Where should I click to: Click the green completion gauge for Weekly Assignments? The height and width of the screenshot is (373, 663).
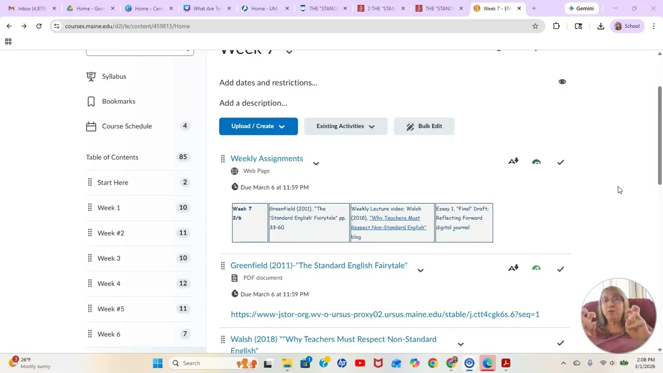[536, 162]
